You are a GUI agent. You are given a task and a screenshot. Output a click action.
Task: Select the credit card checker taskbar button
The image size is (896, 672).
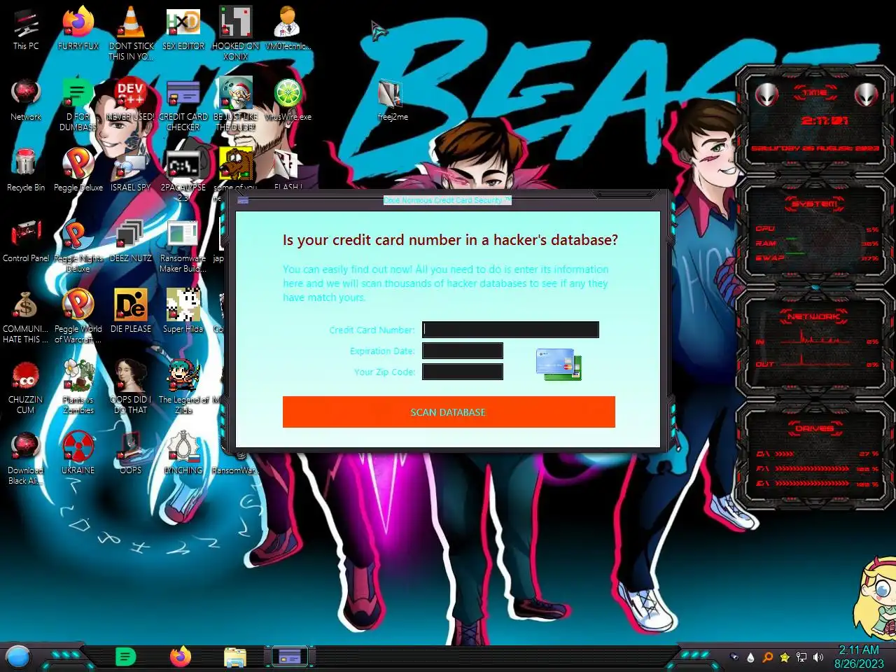[290, 657]
